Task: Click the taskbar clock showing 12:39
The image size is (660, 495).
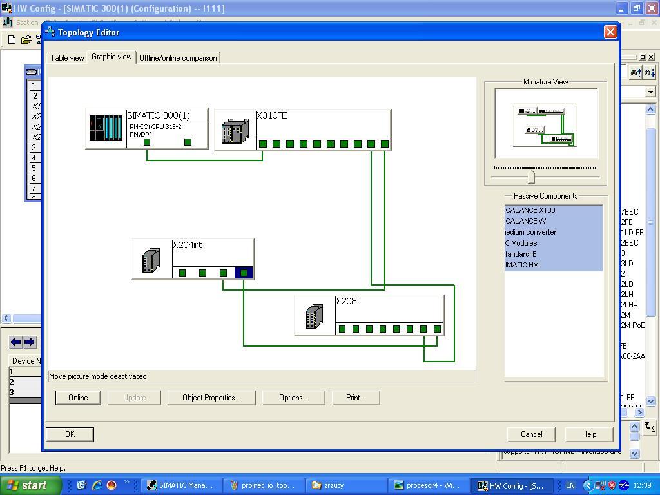Action: pyautogui.click(x=643, y=485)
